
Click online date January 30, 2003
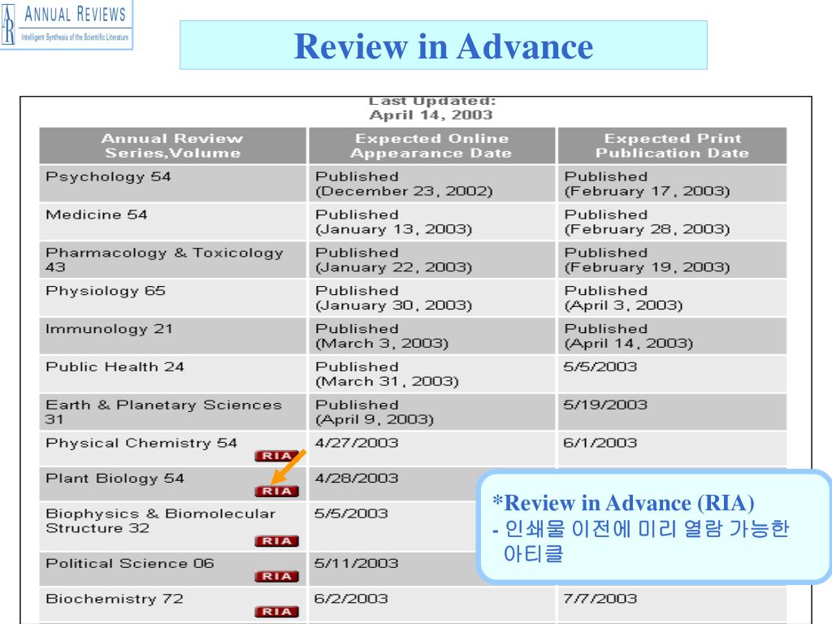tap(393, 305)
